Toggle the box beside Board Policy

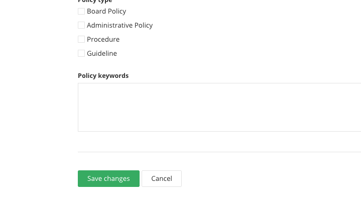click(81, 11)
